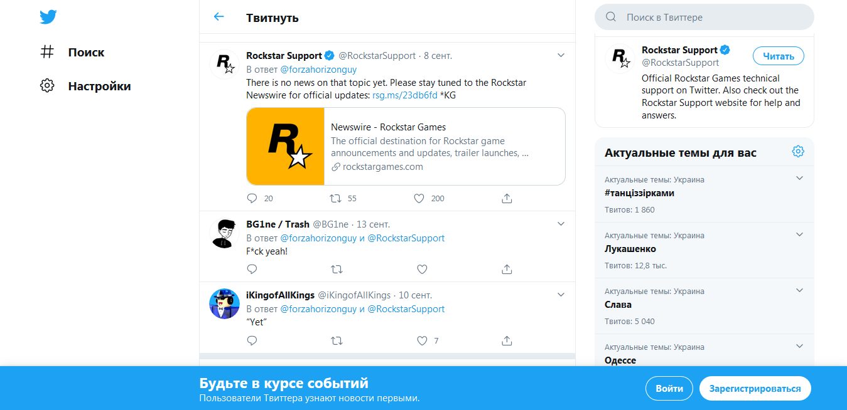Open BG1ne profile avatar
The width and height of the screenshot is (847, 410).
point(224,234)
